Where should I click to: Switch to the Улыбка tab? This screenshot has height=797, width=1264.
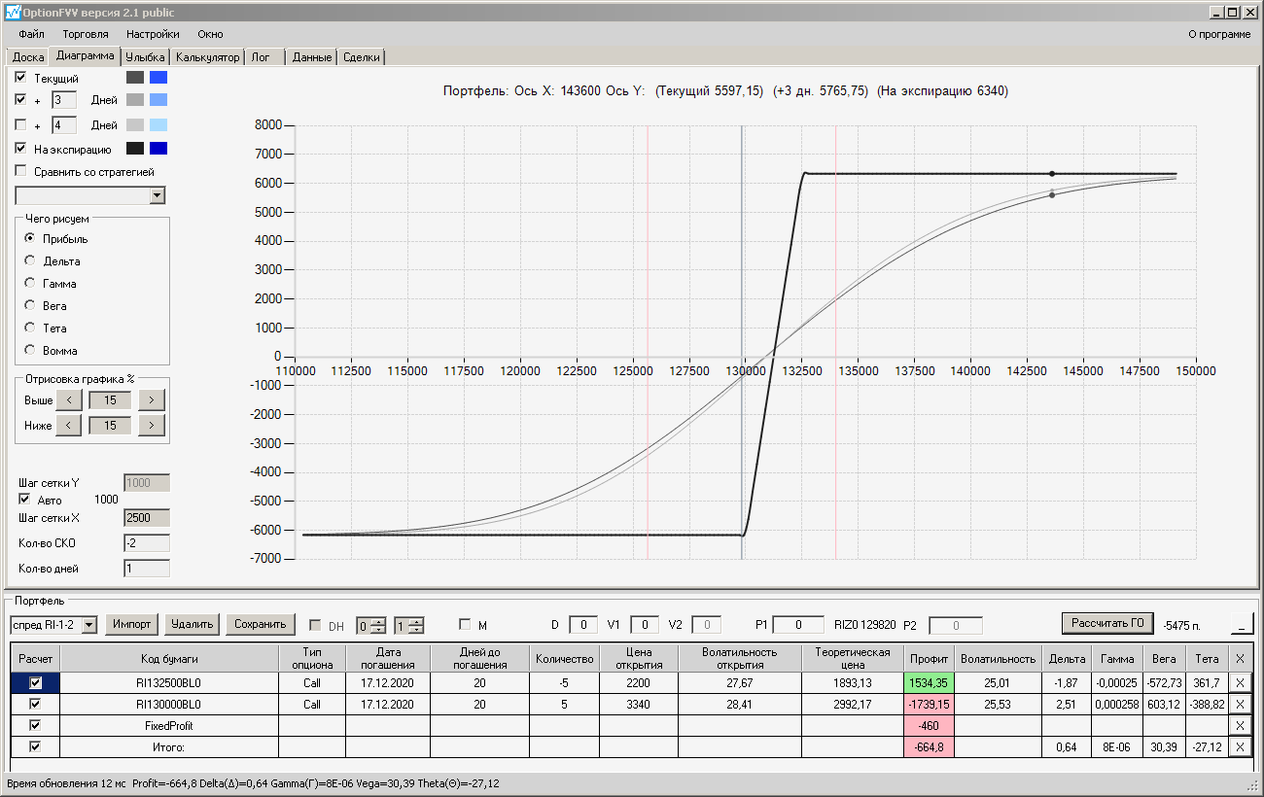(145, 57)
